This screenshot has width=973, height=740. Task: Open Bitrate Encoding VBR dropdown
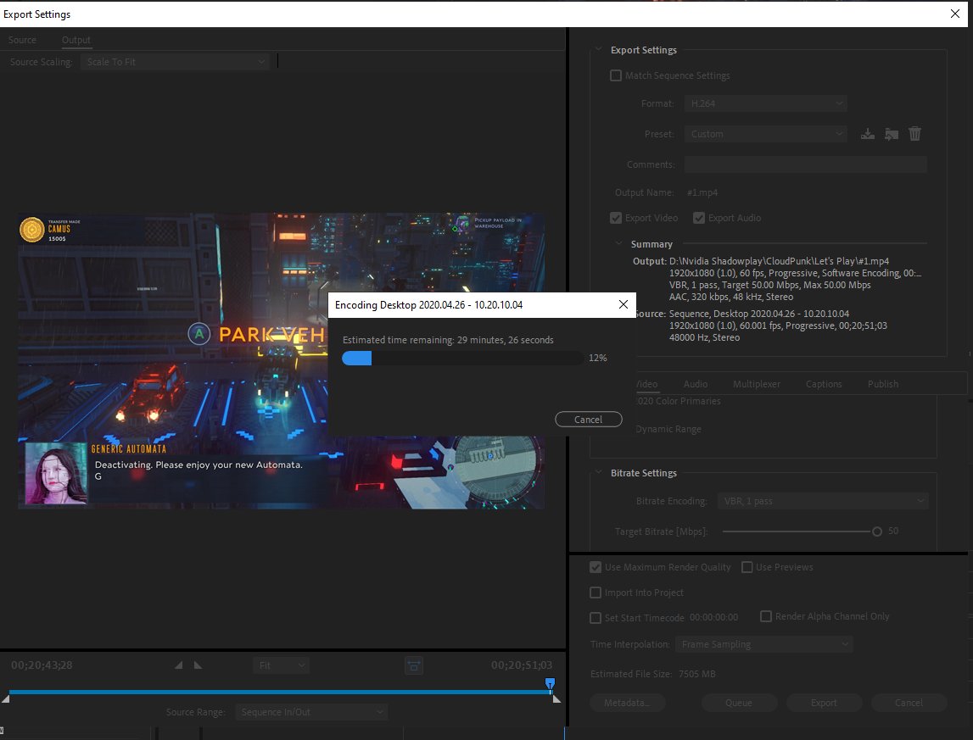point(823,501)
